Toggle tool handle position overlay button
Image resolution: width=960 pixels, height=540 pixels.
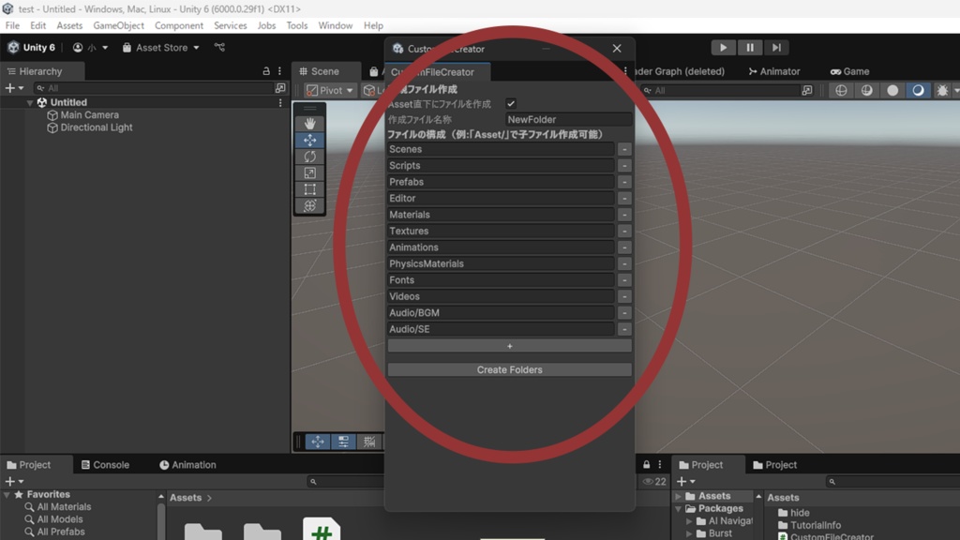pyautogui.click(x=318, y=442)
